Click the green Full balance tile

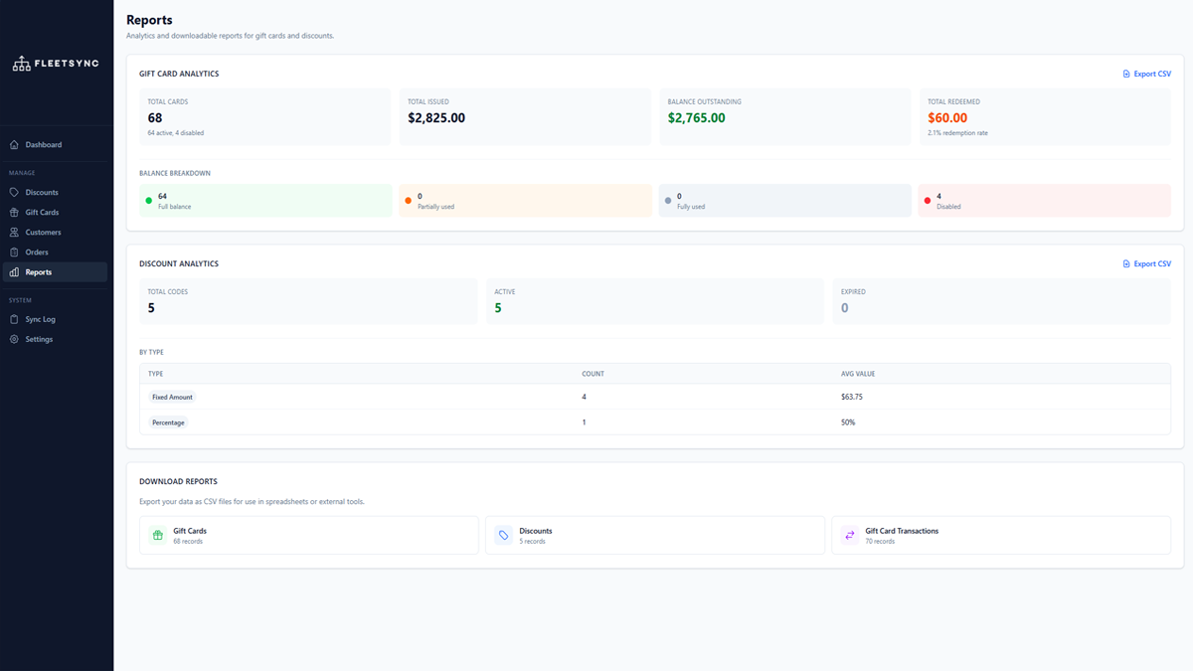point(265,201)
